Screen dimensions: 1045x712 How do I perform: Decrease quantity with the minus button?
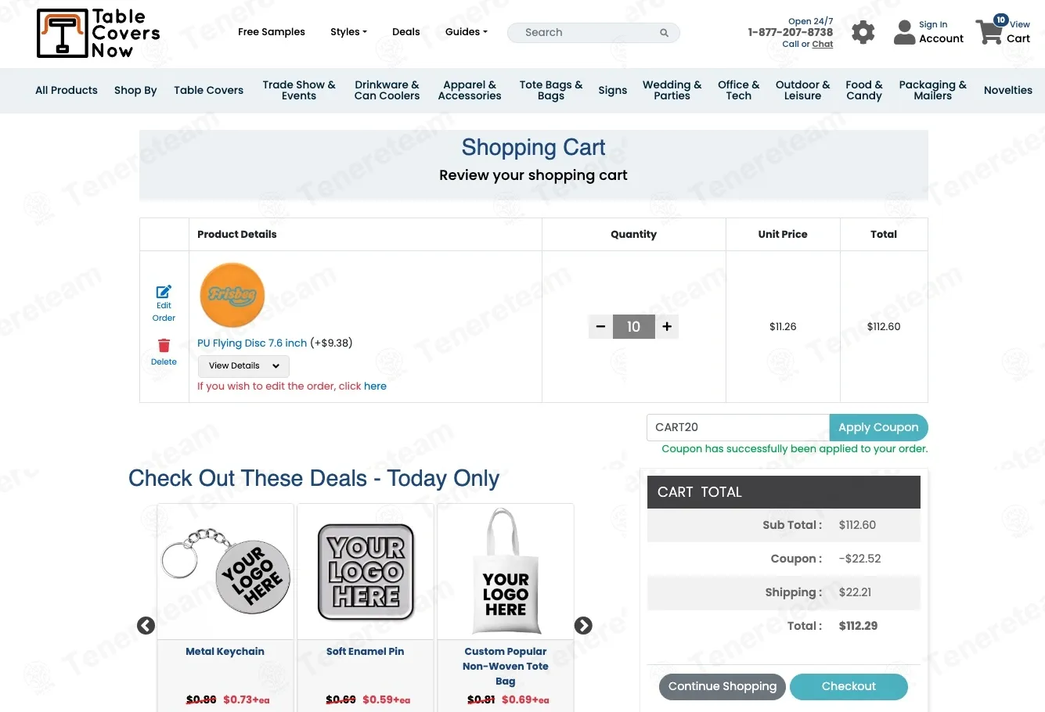[x=600, y=327]
